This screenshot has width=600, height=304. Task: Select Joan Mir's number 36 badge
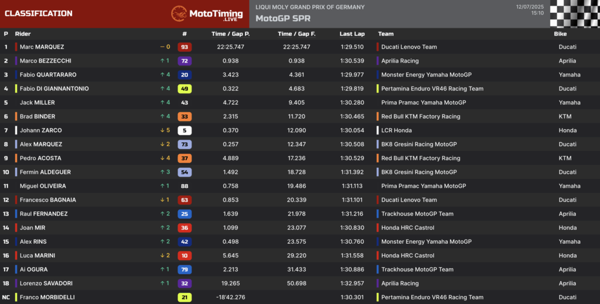pos(185,227)
